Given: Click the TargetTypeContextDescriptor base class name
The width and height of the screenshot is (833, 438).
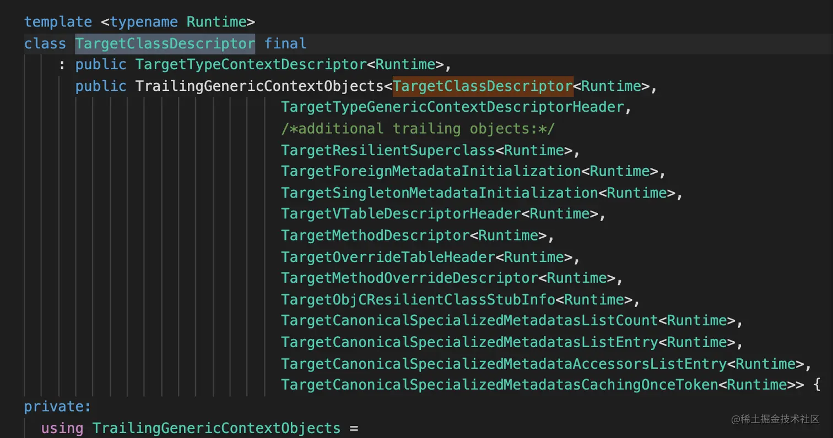Looking at the screenshot, I should pyautogui.click(x=251, y=64).
